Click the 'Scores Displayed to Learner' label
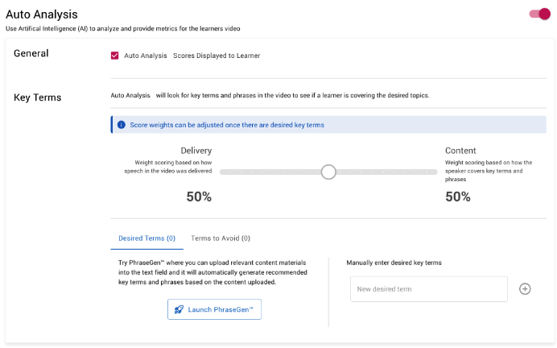Screen dimensions: 557x348 click(x=217, y=56)
